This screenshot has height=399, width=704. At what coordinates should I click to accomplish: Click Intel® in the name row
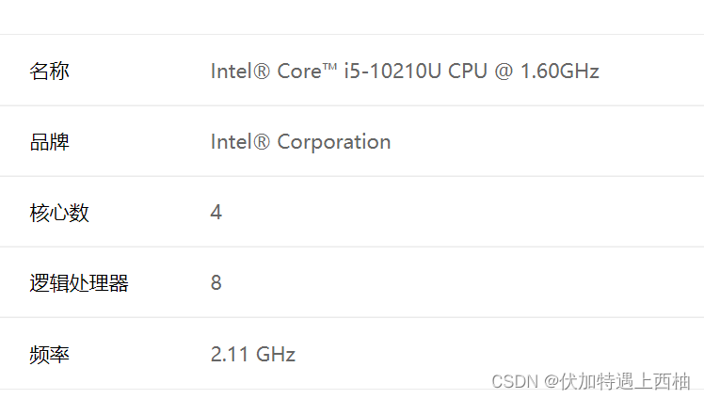pos(240,71)
